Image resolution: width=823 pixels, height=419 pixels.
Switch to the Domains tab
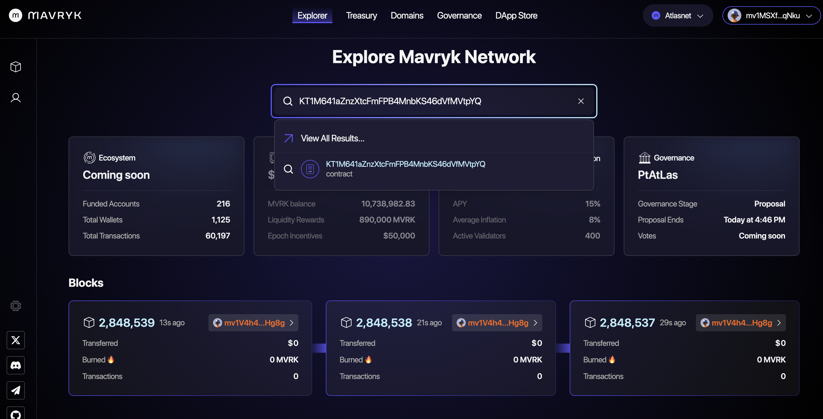point(407,15)
